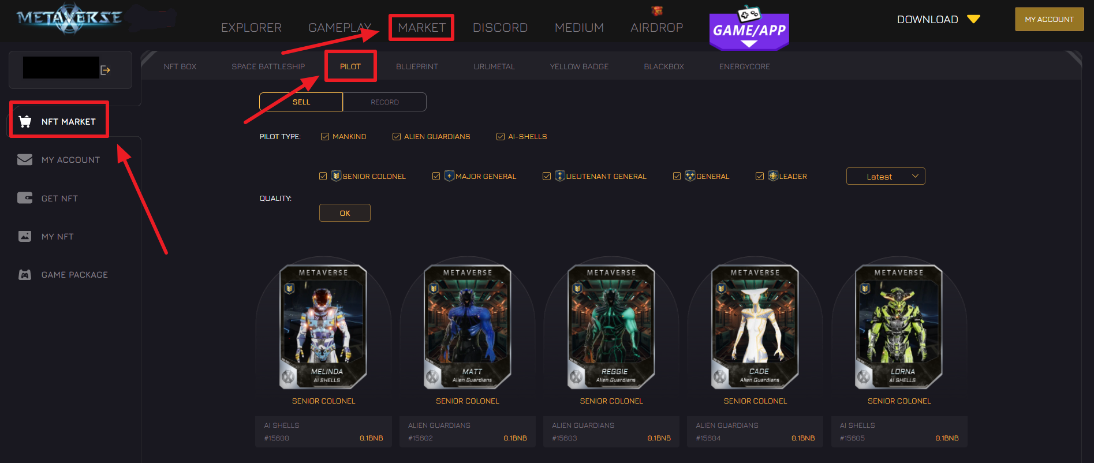Viewport: 1094px width, 463px height.
Task: Switch to the NFT Box tab
Action: (x=180, y=66)
